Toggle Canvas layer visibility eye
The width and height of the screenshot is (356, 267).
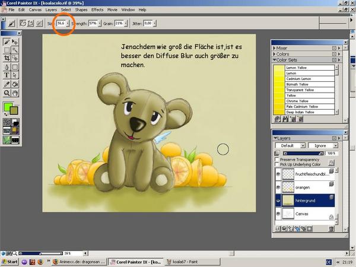coord(278,214)
